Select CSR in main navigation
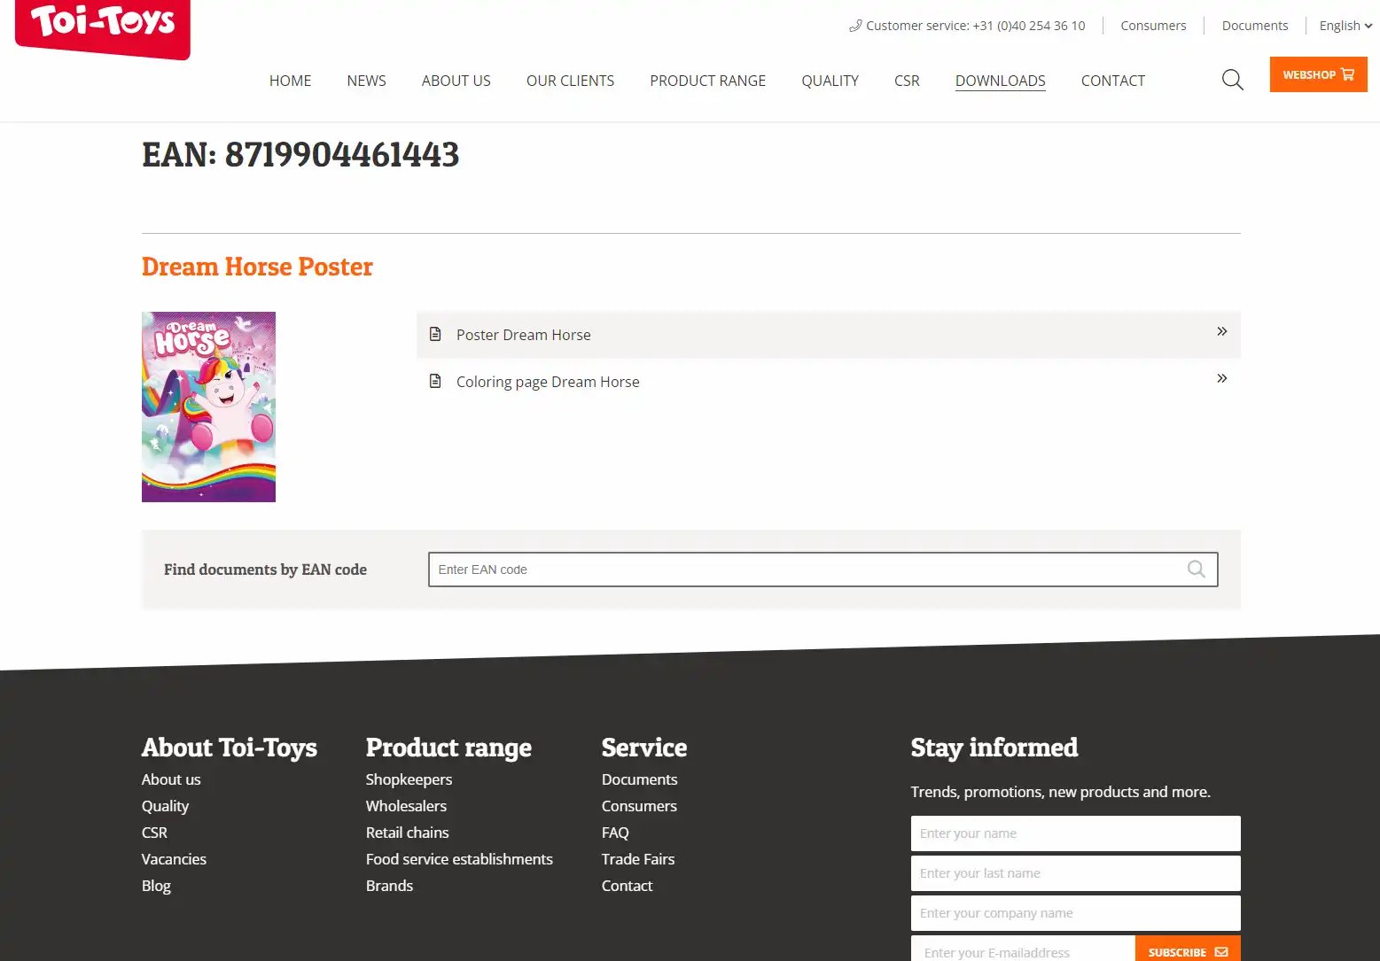 [907, 81]
